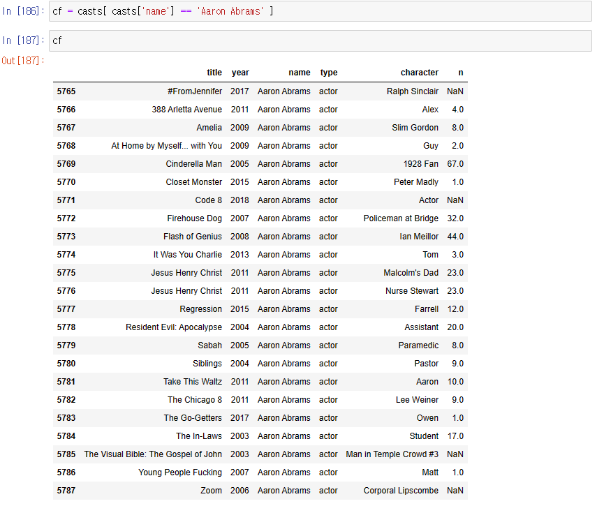Click the title cell 'Flash of Genius'
Screen dimensions: 597x506
click(x=193, y=237)
